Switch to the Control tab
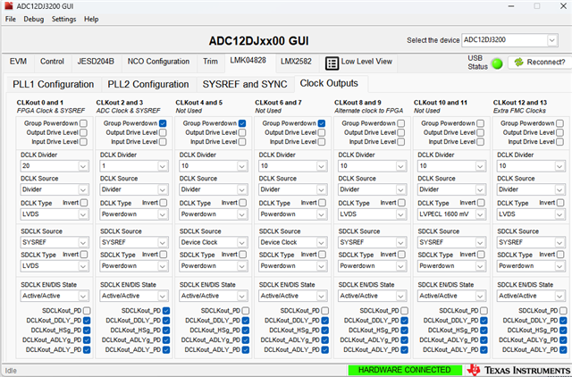Screen dimensions: 572x377 click(x=52, y=62)
